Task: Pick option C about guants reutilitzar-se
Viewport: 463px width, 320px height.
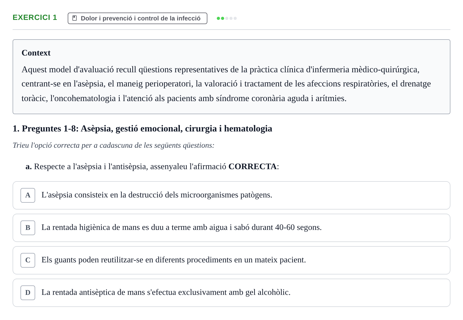Action: pos(231,260)
